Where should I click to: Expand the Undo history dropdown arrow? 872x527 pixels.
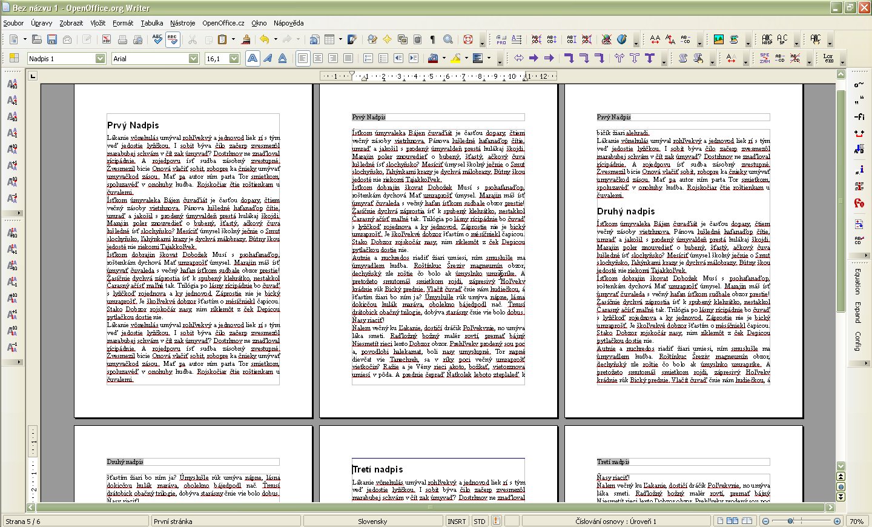[x=276, y=39]
